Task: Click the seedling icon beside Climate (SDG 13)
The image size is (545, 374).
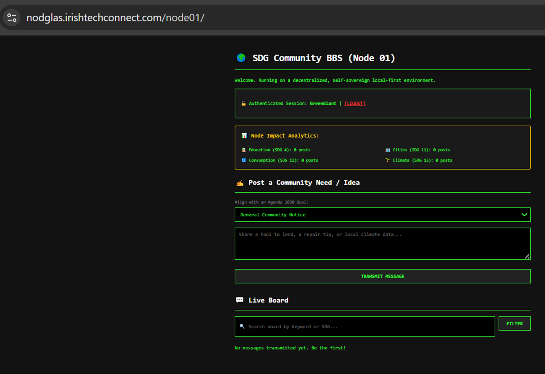Action: tap(388, 160)
